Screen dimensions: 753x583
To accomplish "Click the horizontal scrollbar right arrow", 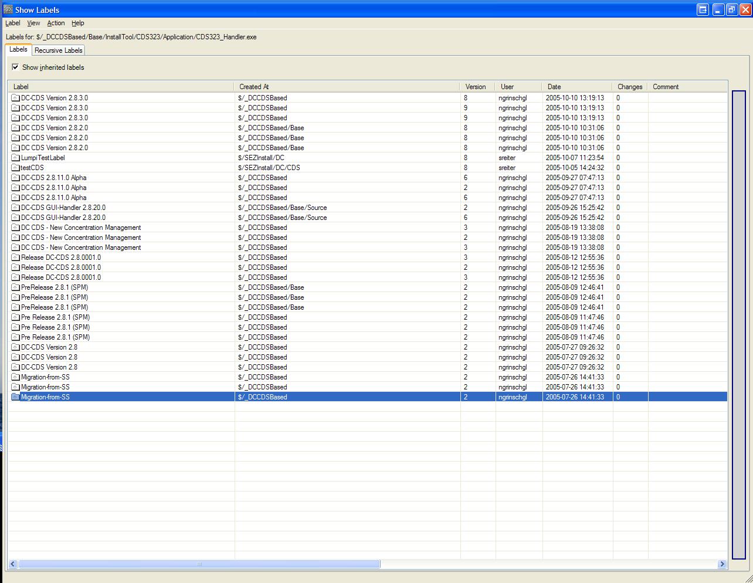I will [x=722, y=564].
